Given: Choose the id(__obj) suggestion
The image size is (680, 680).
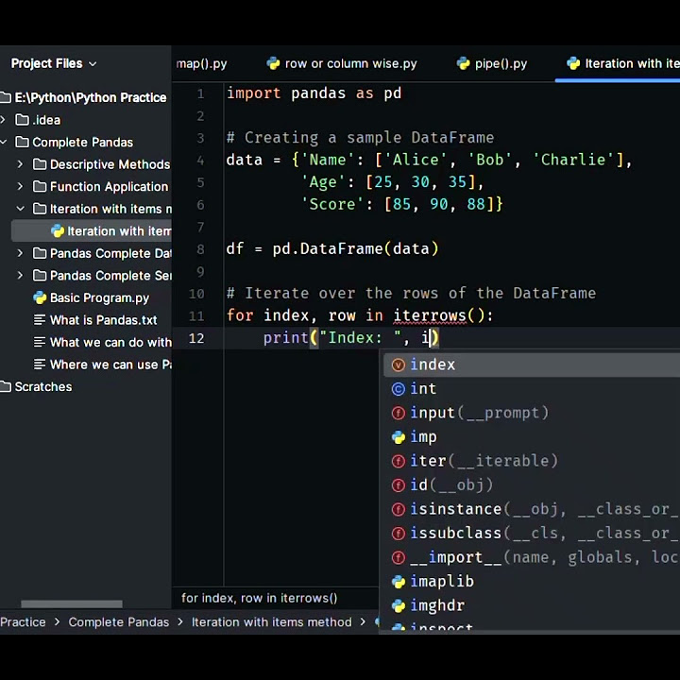Looking at the screenshot, I should tap(532, 485).
